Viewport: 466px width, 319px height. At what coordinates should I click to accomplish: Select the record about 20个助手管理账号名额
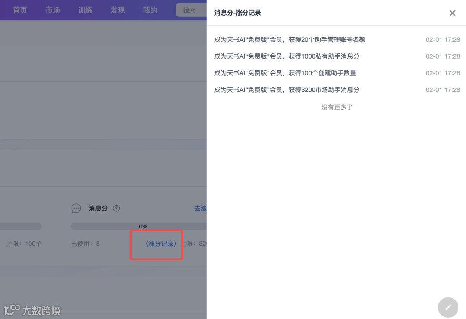pyautogui.click(x=337, y=40)
